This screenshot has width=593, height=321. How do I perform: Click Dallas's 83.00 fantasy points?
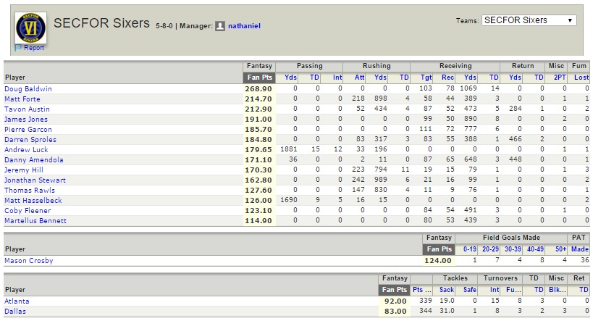coord(395,312)
